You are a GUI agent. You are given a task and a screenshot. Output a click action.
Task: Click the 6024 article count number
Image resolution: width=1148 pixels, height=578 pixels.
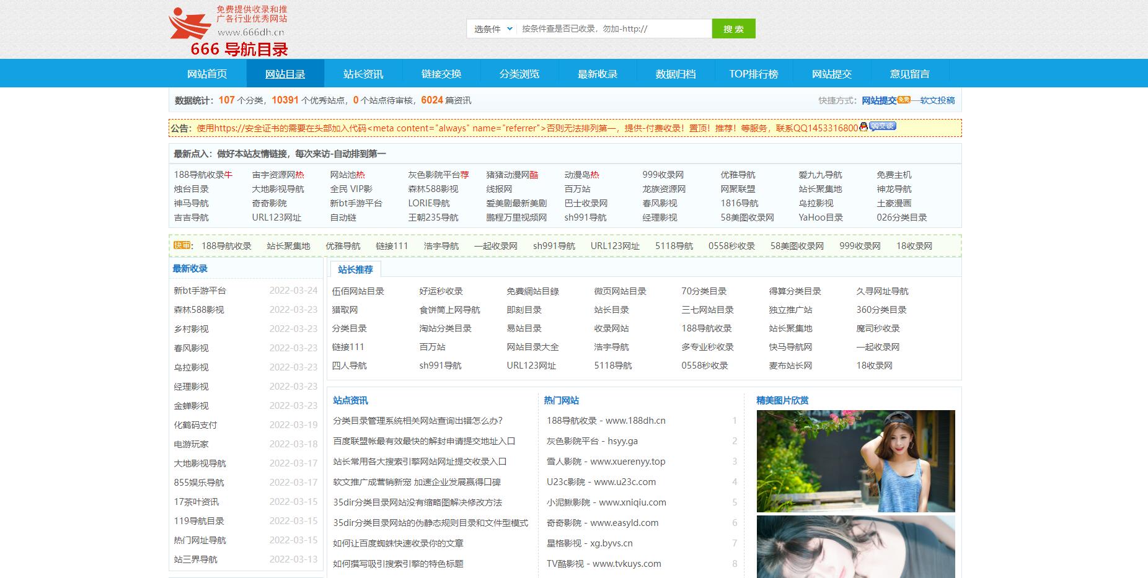(432, 100)
